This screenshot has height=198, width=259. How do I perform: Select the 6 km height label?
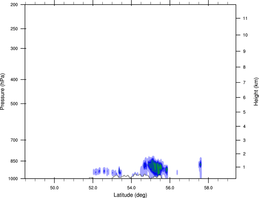click(244, 97)
